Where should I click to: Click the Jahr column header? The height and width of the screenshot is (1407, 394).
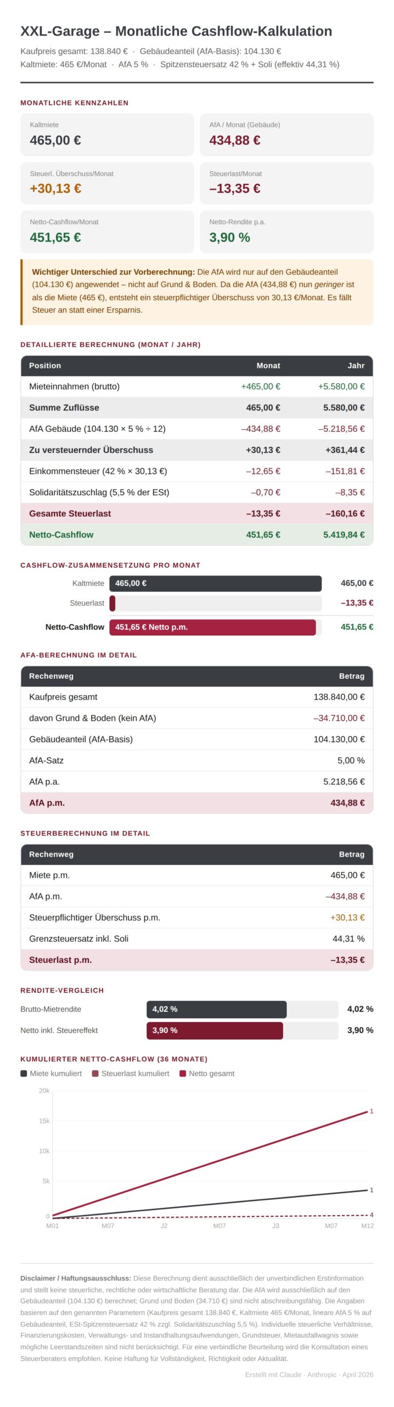coord(356,365)
